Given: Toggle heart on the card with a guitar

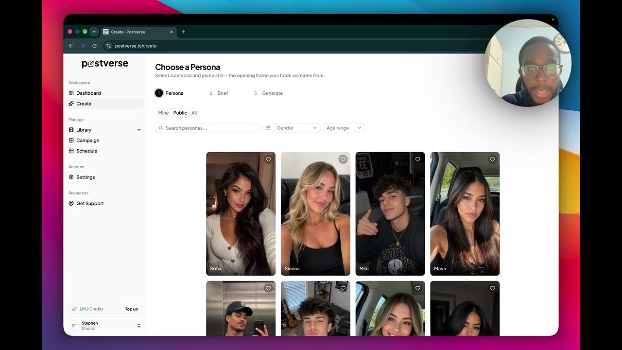Looking at the screenshot, I should pos(343,288).
